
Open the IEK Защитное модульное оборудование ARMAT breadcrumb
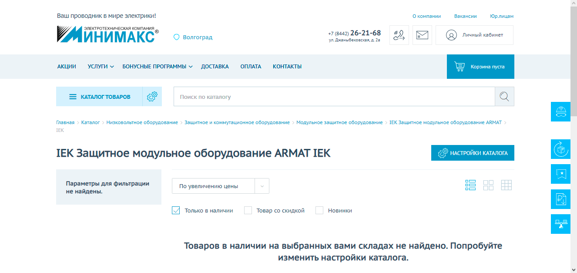(446, 122)
